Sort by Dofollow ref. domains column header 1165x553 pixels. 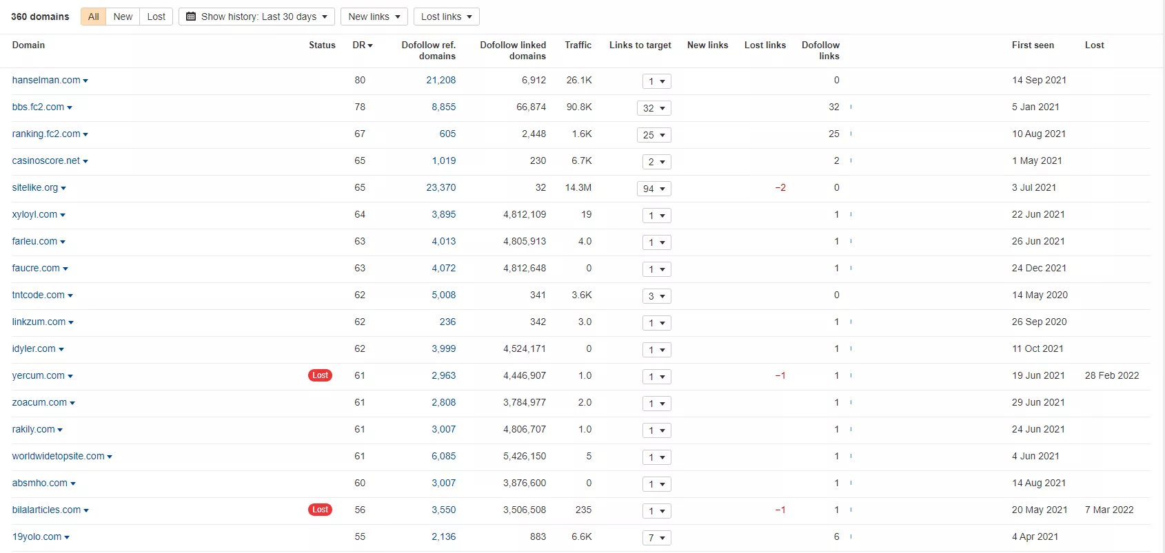tap(429, 50)
